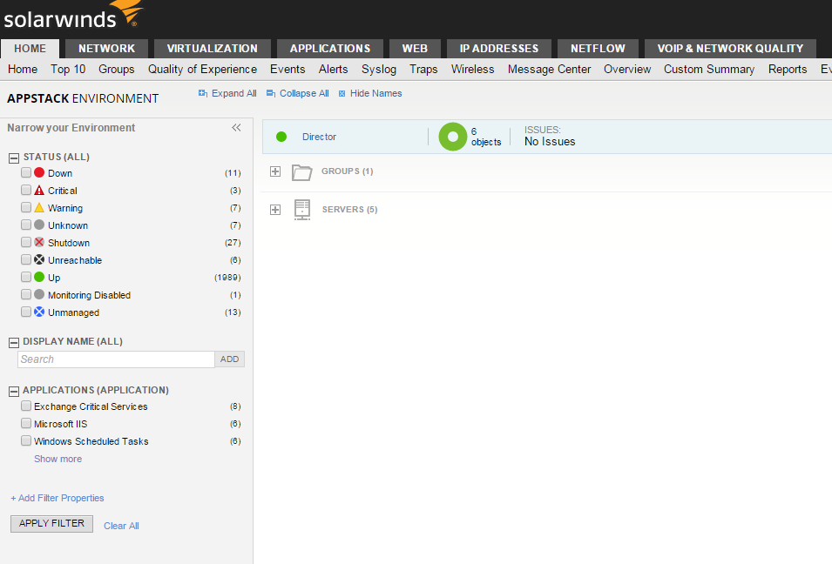Screen dimensions: 832x564
Task: Click the Monitoring Disabled status icon
Action: pos(39,294)
